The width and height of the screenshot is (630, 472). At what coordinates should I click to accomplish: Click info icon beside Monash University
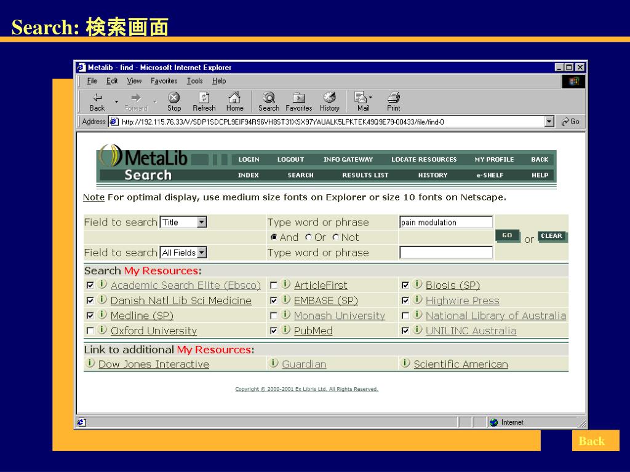285,315
